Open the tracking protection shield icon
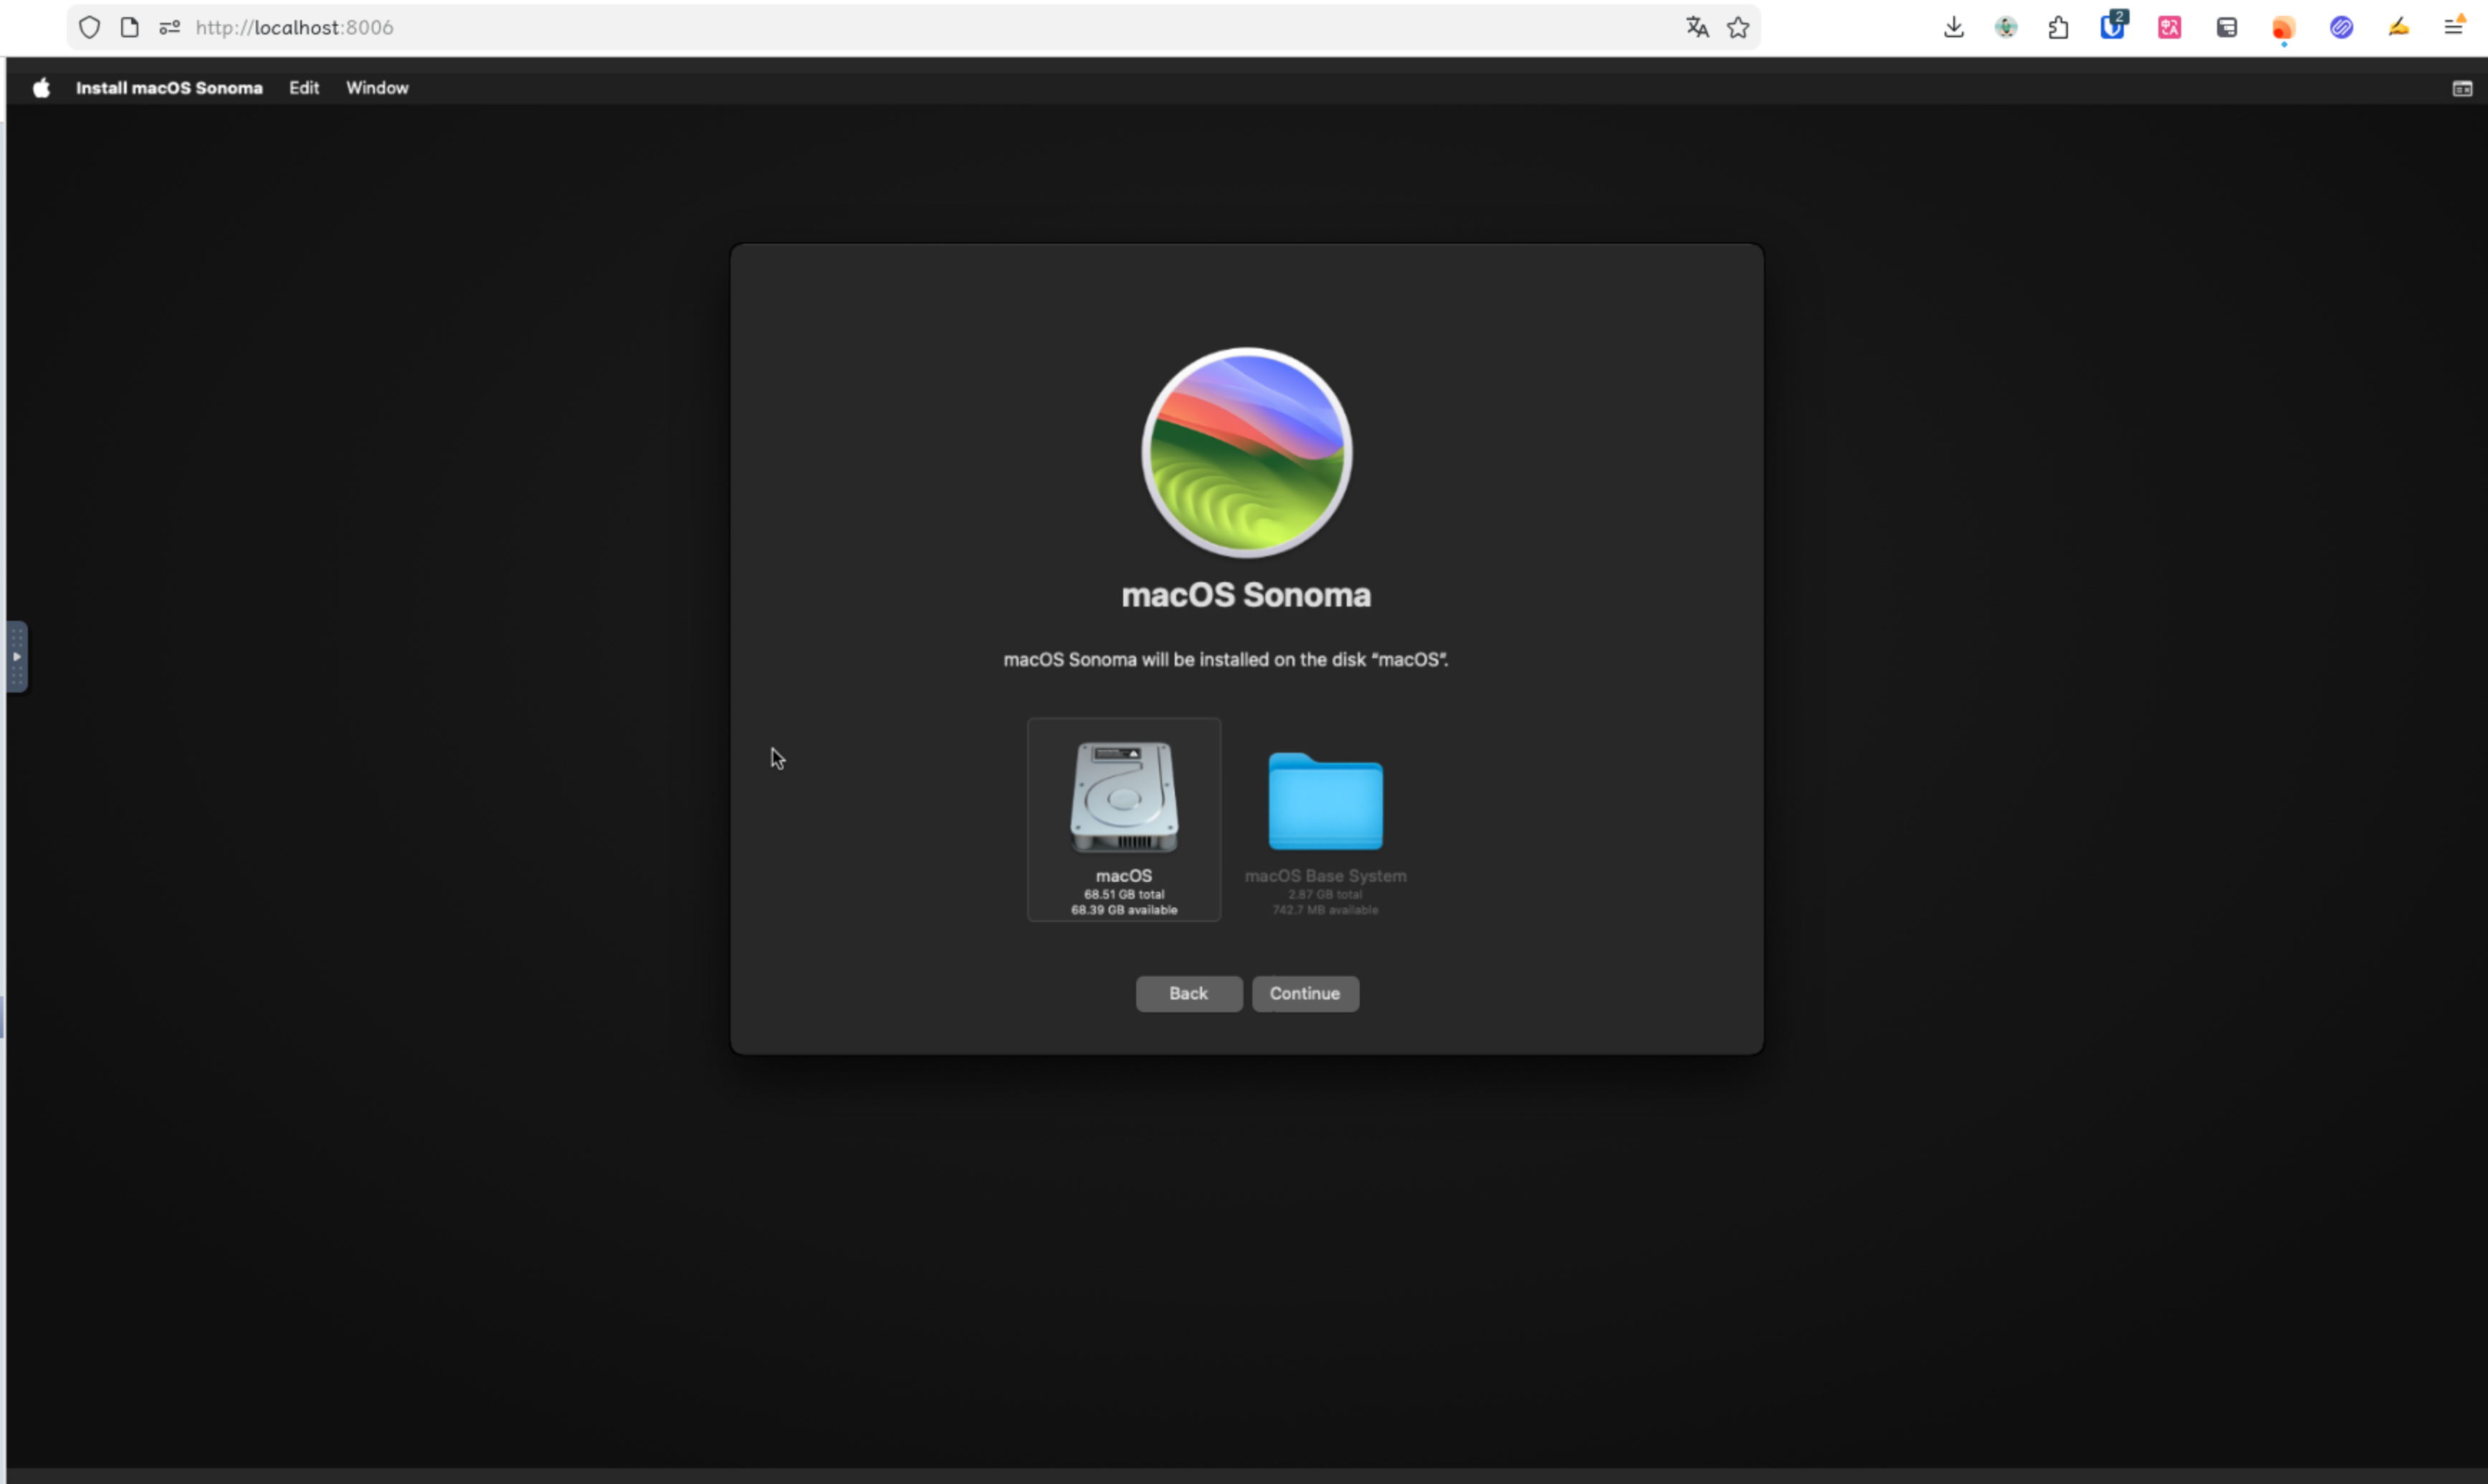Image resolution: width=2488 pixels, height=1484 pixels. 89,28
